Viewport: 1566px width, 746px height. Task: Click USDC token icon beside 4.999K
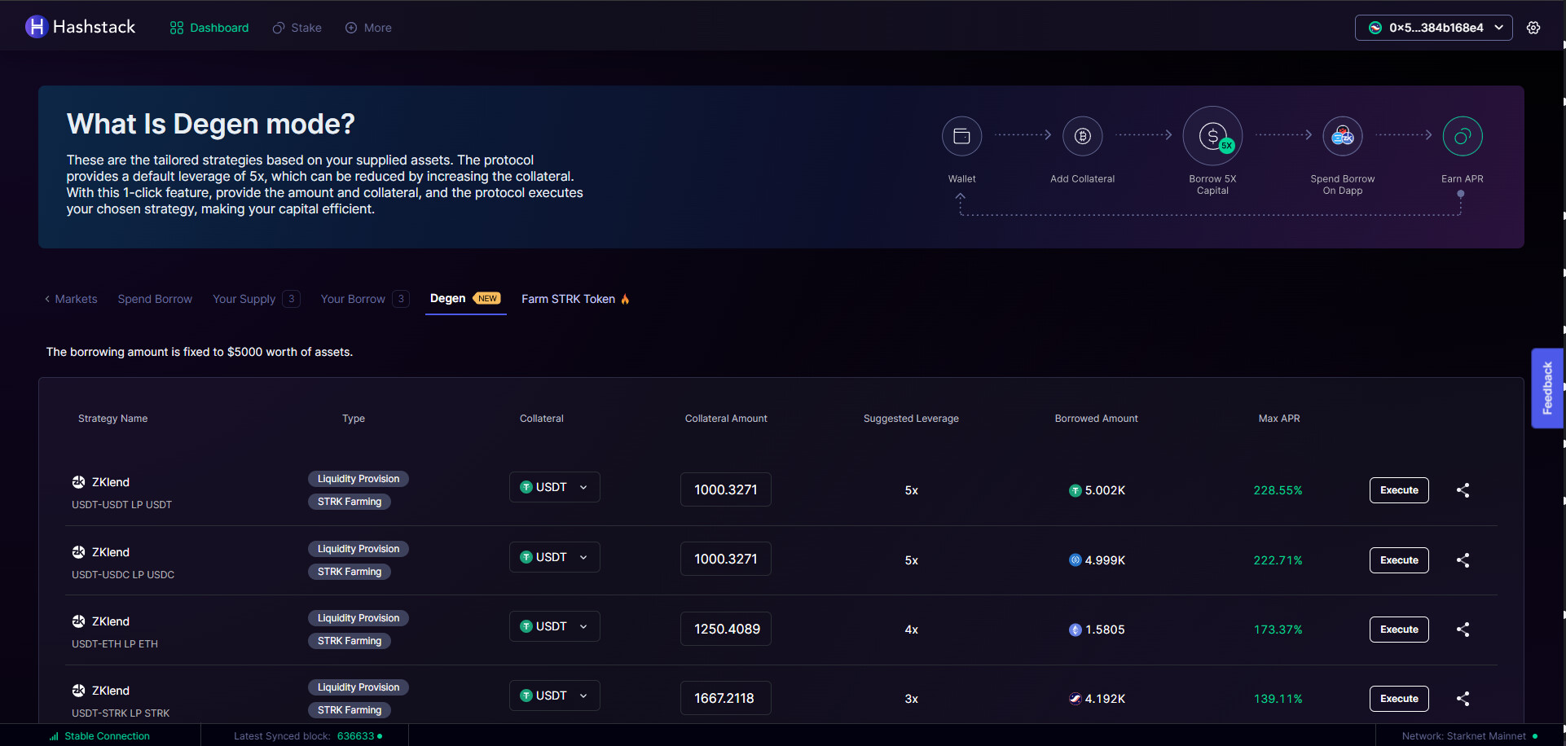1076,560
